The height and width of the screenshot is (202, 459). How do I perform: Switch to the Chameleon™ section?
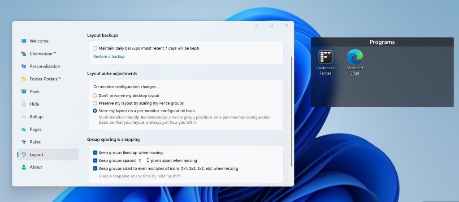coord(43,54)
